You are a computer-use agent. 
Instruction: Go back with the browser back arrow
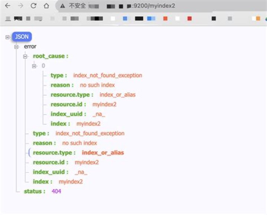pyautogui.click(x=8, y=6)
